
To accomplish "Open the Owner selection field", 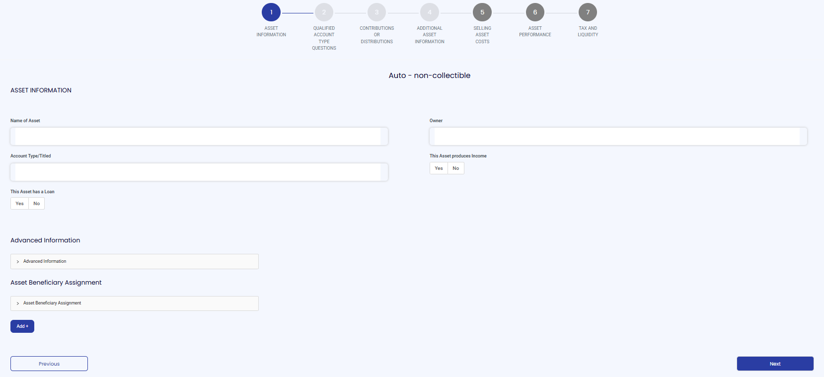I will tap(618, 137).
